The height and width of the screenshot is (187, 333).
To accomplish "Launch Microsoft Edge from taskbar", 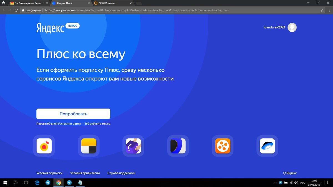I will 37,183.
